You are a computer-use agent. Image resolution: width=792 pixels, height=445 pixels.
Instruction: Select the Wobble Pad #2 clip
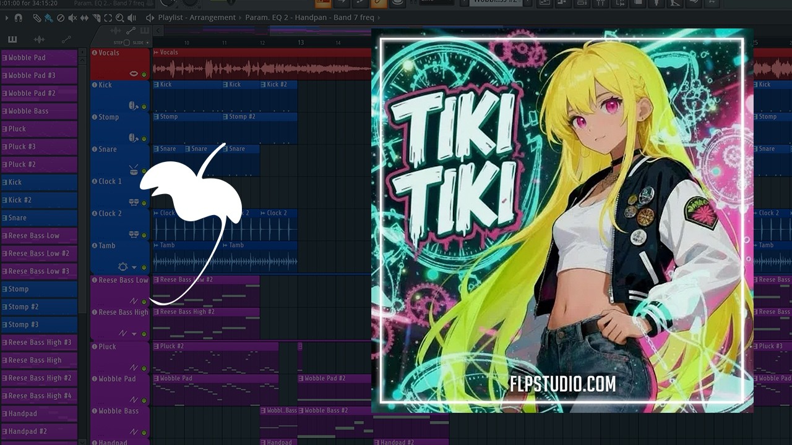335,391
